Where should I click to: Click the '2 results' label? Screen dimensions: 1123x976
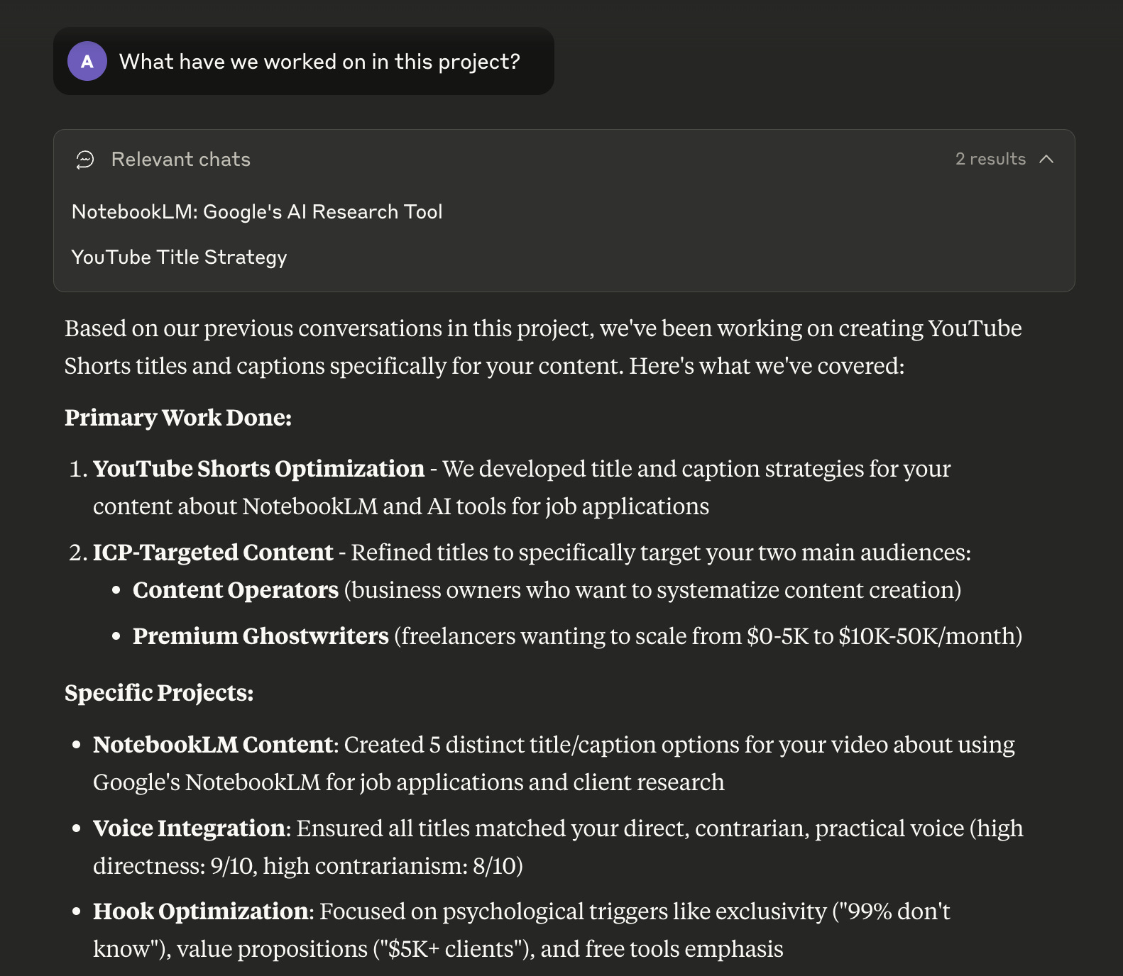990,159
